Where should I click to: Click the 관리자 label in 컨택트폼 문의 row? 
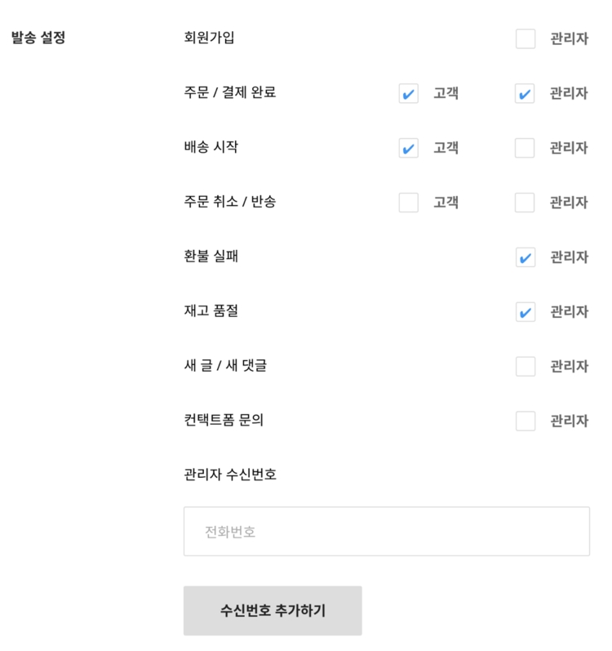(x=568, y=421)
